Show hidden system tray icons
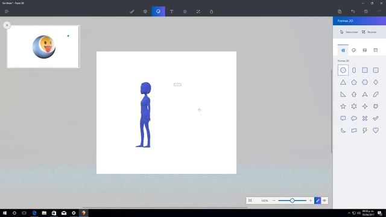386x217 pixels. click(x=349, y=213)
